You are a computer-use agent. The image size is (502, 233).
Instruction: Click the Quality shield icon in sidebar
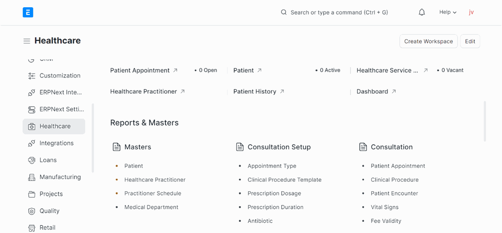coord(32,211)
